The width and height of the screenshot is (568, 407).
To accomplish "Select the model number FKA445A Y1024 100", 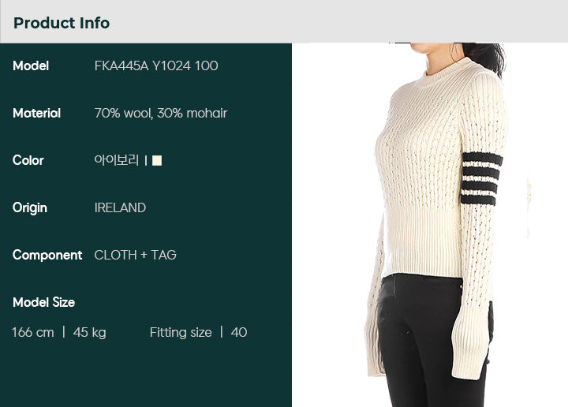I will point(156,66).
